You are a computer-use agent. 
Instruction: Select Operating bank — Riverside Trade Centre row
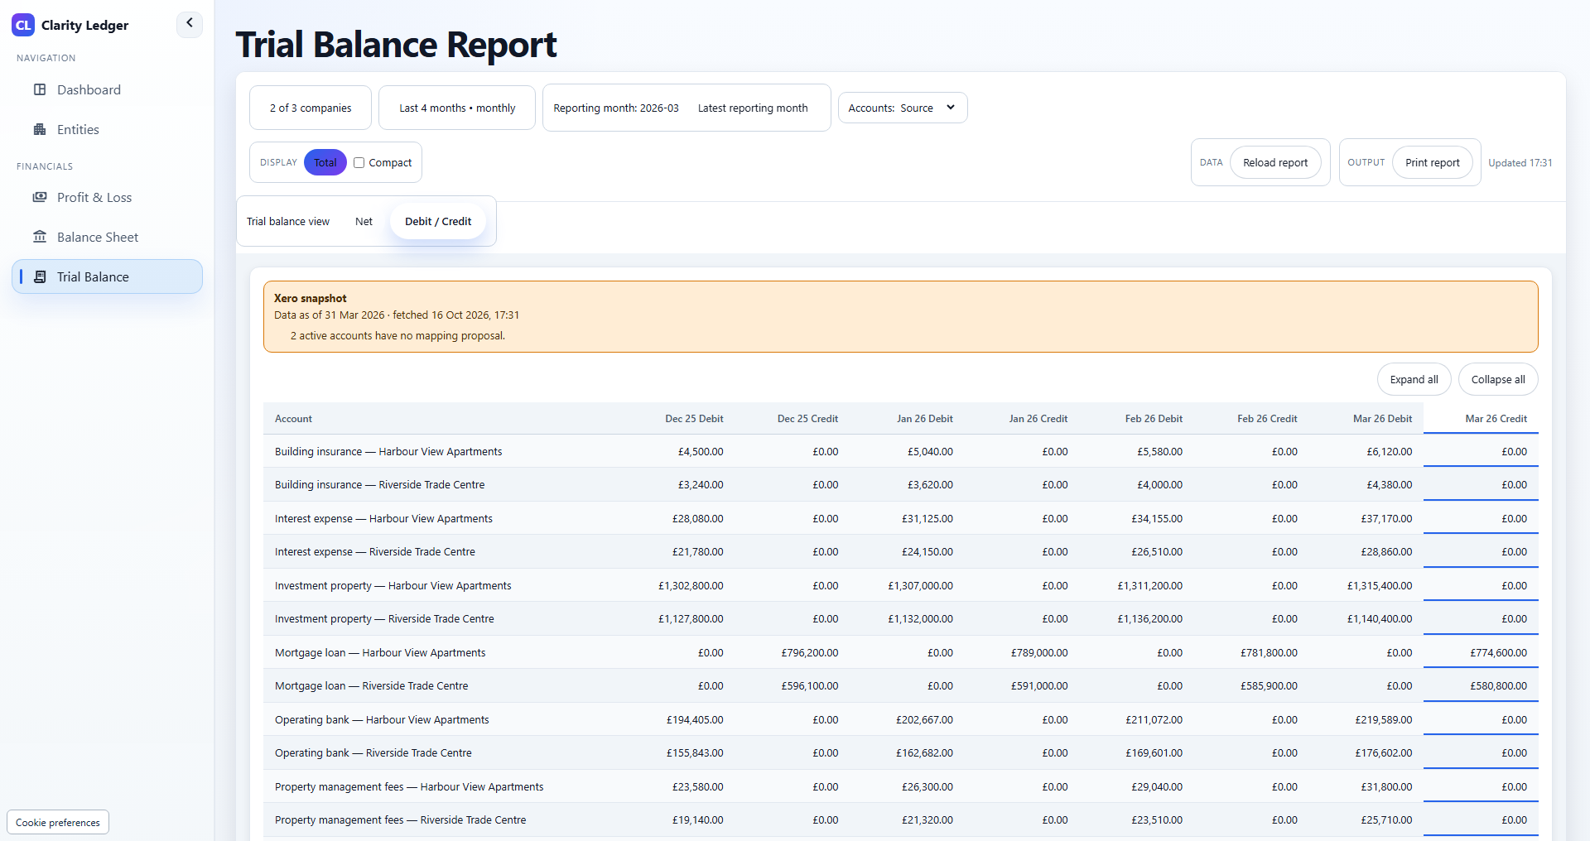[901, 752]
